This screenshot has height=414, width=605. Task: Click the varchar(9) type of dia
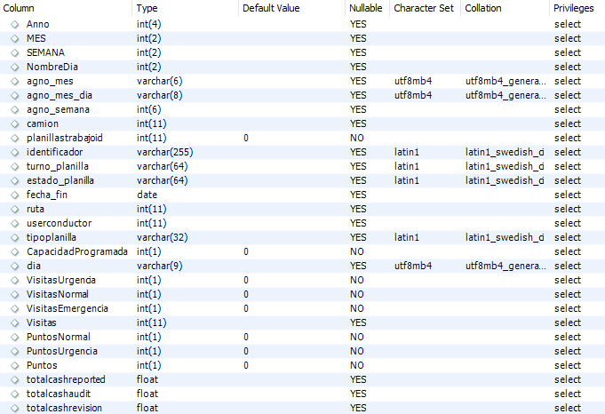pos(159,267)
